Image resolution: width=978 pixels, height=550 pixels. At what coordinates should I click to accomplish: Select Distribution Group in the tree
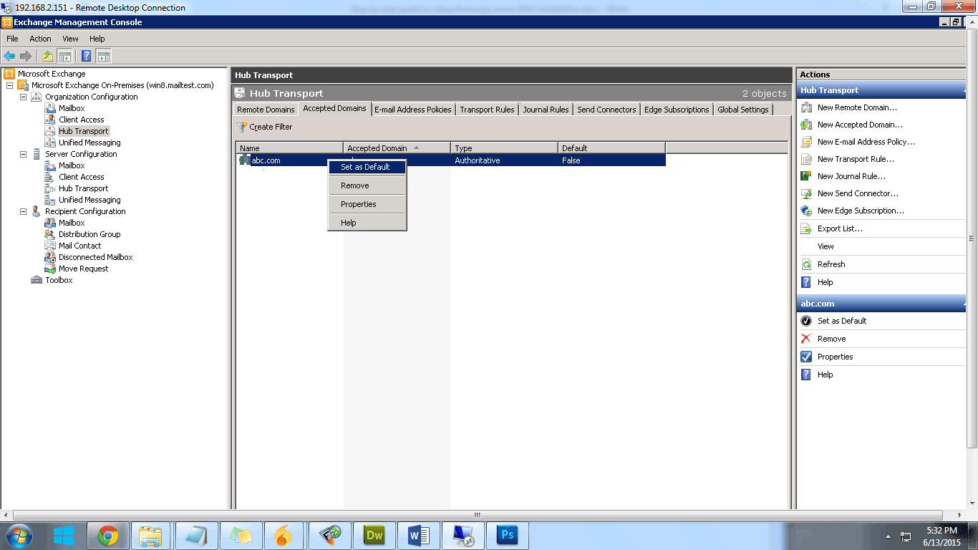[x=89, y=234]
